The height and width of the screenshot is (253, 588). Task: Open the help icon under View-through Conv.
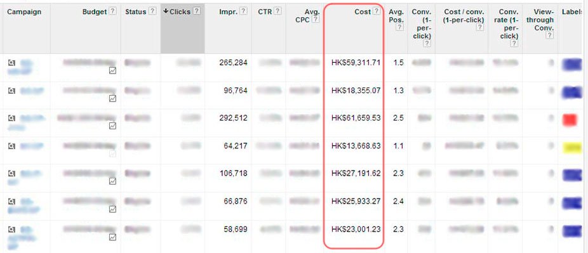550,36
